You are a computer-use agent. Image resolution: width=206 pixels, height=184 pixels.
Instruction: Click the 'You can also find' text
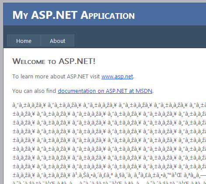pos(34,91)
